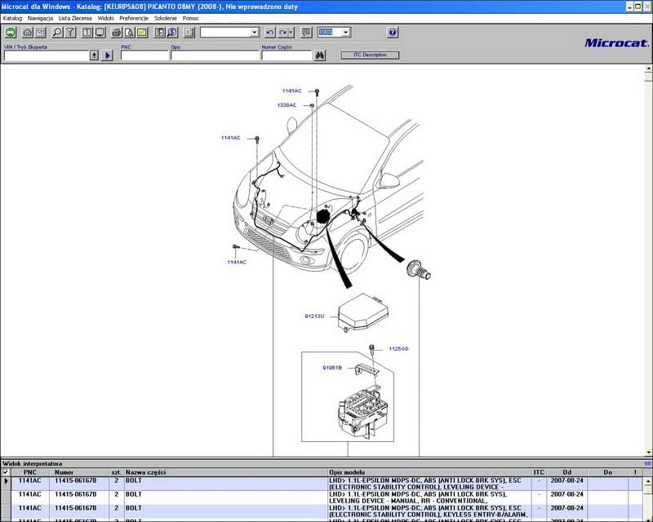
Task: Click the binoculars find icon
Action: point(320,55)
